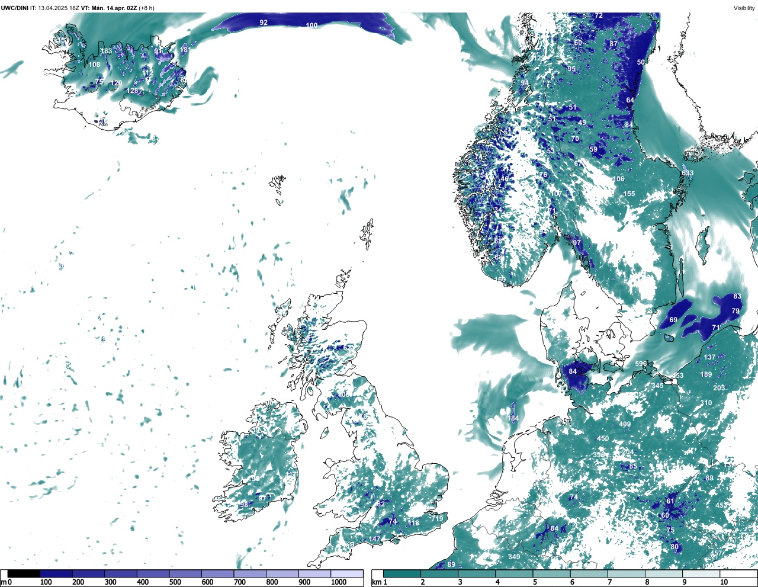Click the "204" map value
This screenshot has width=758, height=587.
pyautogui.click(x=628, y=452)
